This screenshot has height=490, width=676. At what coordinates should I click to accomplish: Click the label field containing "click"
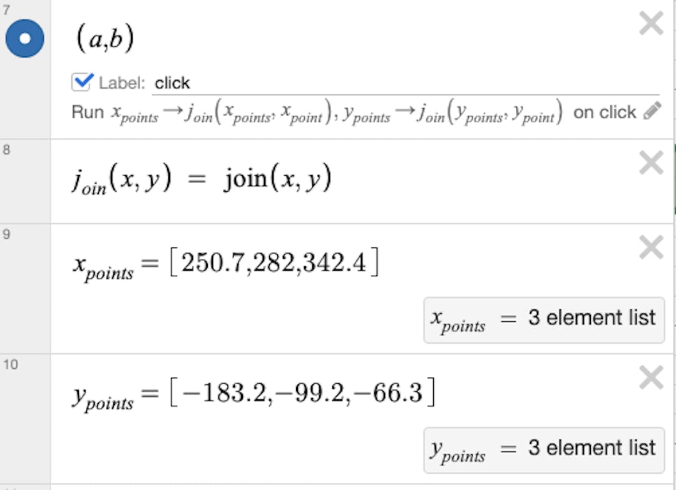point(401,83)
